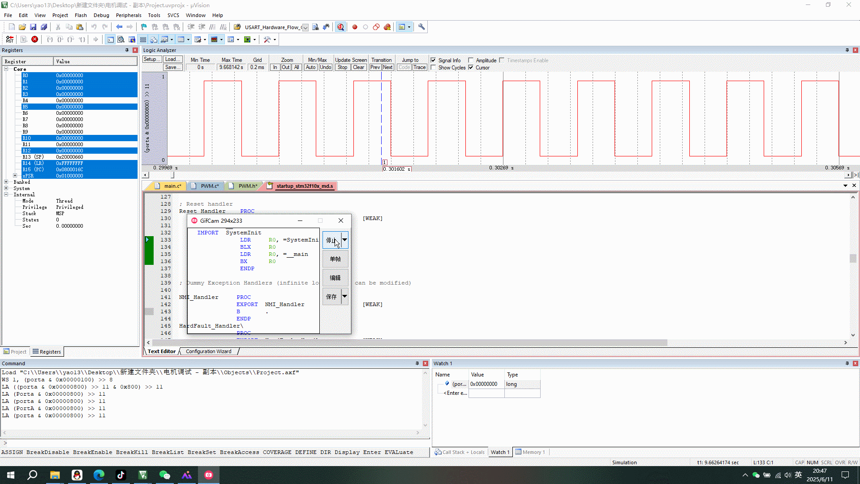This screenshot has width=860, height=484.
Task: Collapse the Core registers tree node
Action: click(x=6, y=69)
